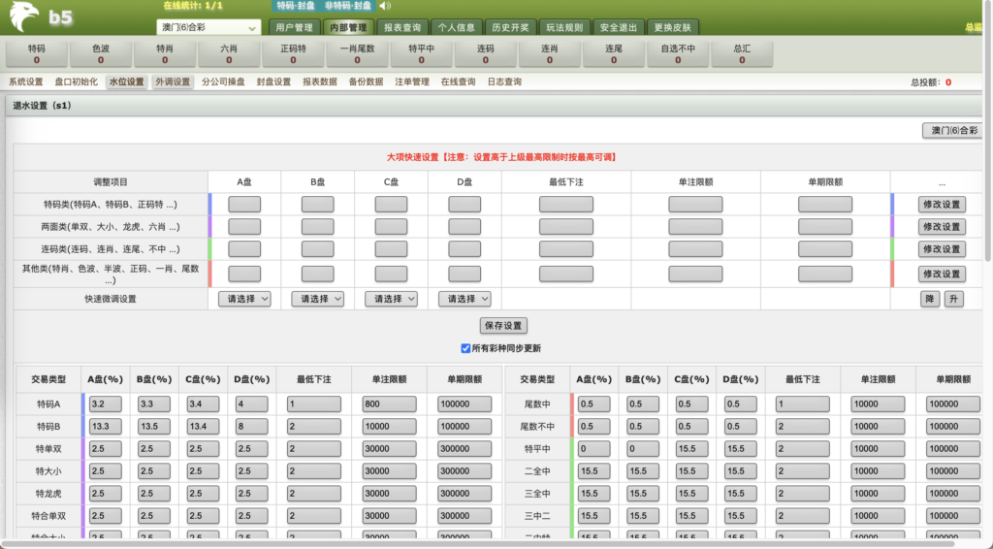Click the 降 decrease button
The height and width of the screenshot is (549, 993).
(x=929, y=299)
